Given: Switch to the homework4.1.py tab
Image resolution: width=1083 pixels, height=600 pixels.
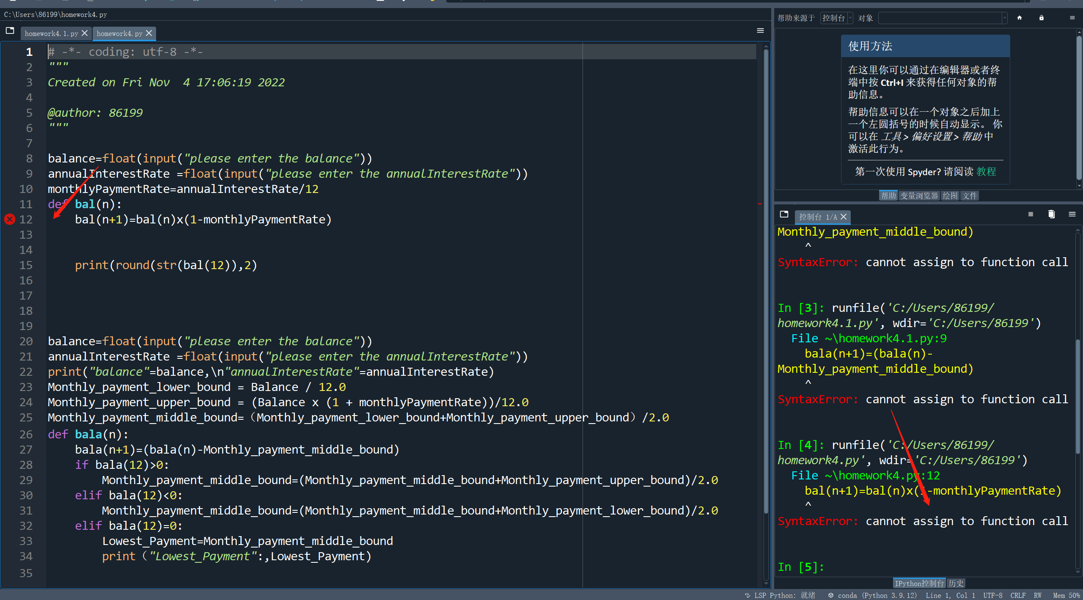Looking at the screenshot, I should pos(51,33).
